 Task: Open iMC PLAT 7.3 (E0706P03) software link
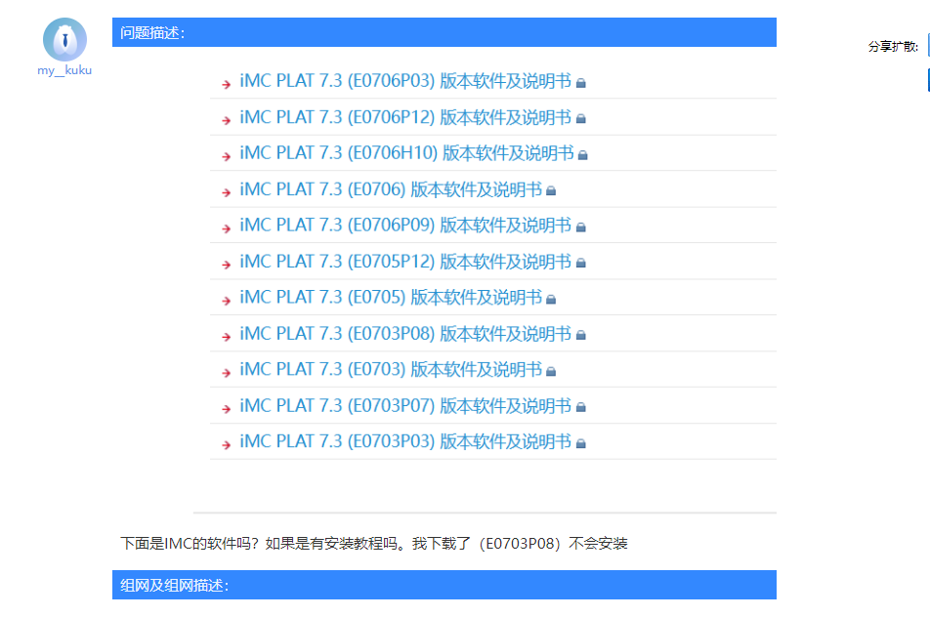405,81
